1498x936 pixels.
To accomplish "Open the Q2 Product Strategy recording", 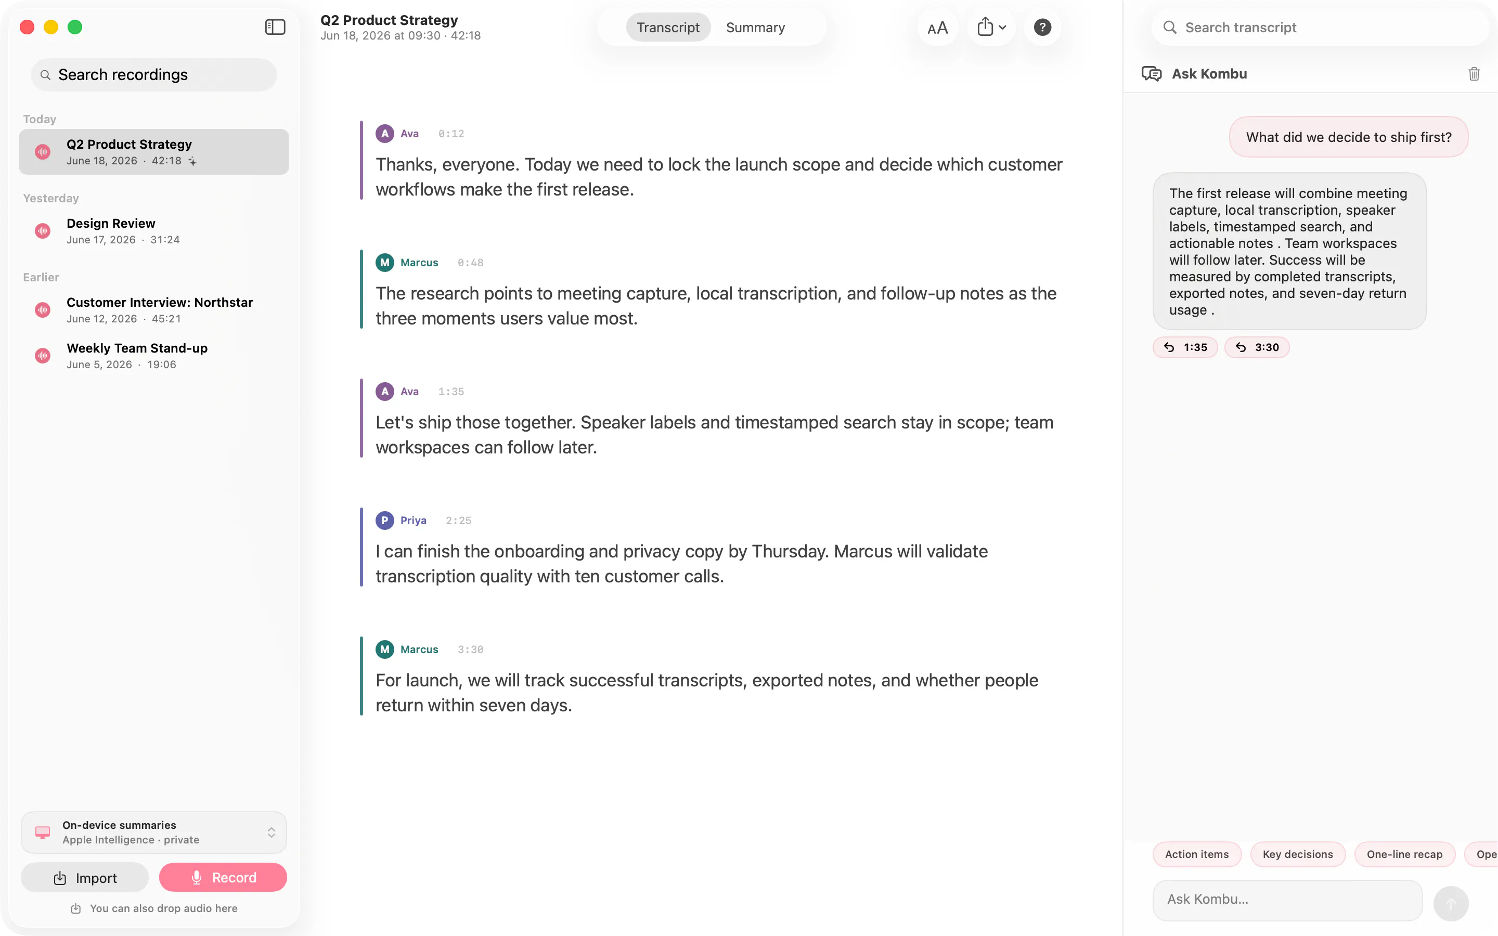I will pyautogui.click(x=153, y=152).
